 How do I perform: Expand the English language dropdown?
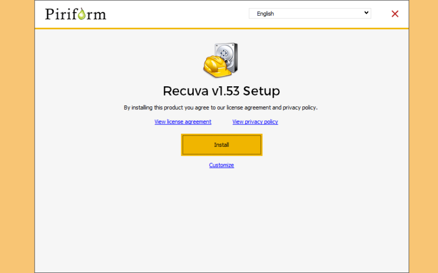pyautogui.click(x=310, y=13)
